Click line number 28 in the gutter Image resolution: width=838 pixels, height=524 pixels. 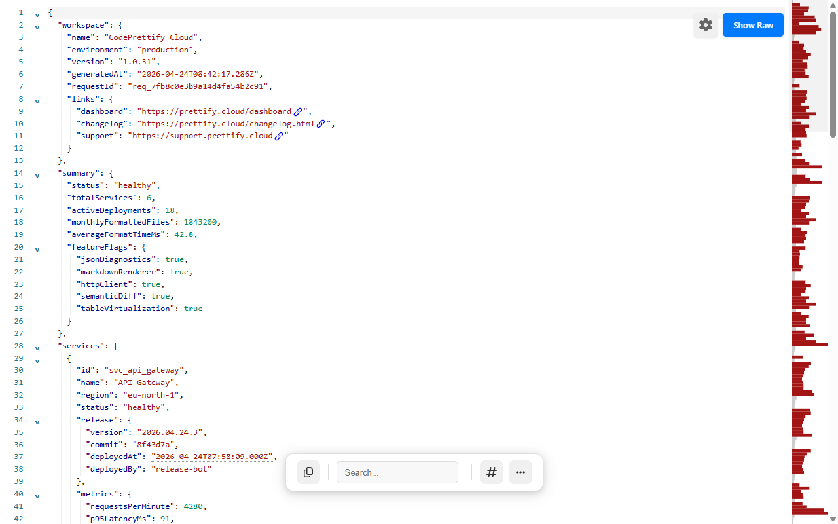click(18, 346)
